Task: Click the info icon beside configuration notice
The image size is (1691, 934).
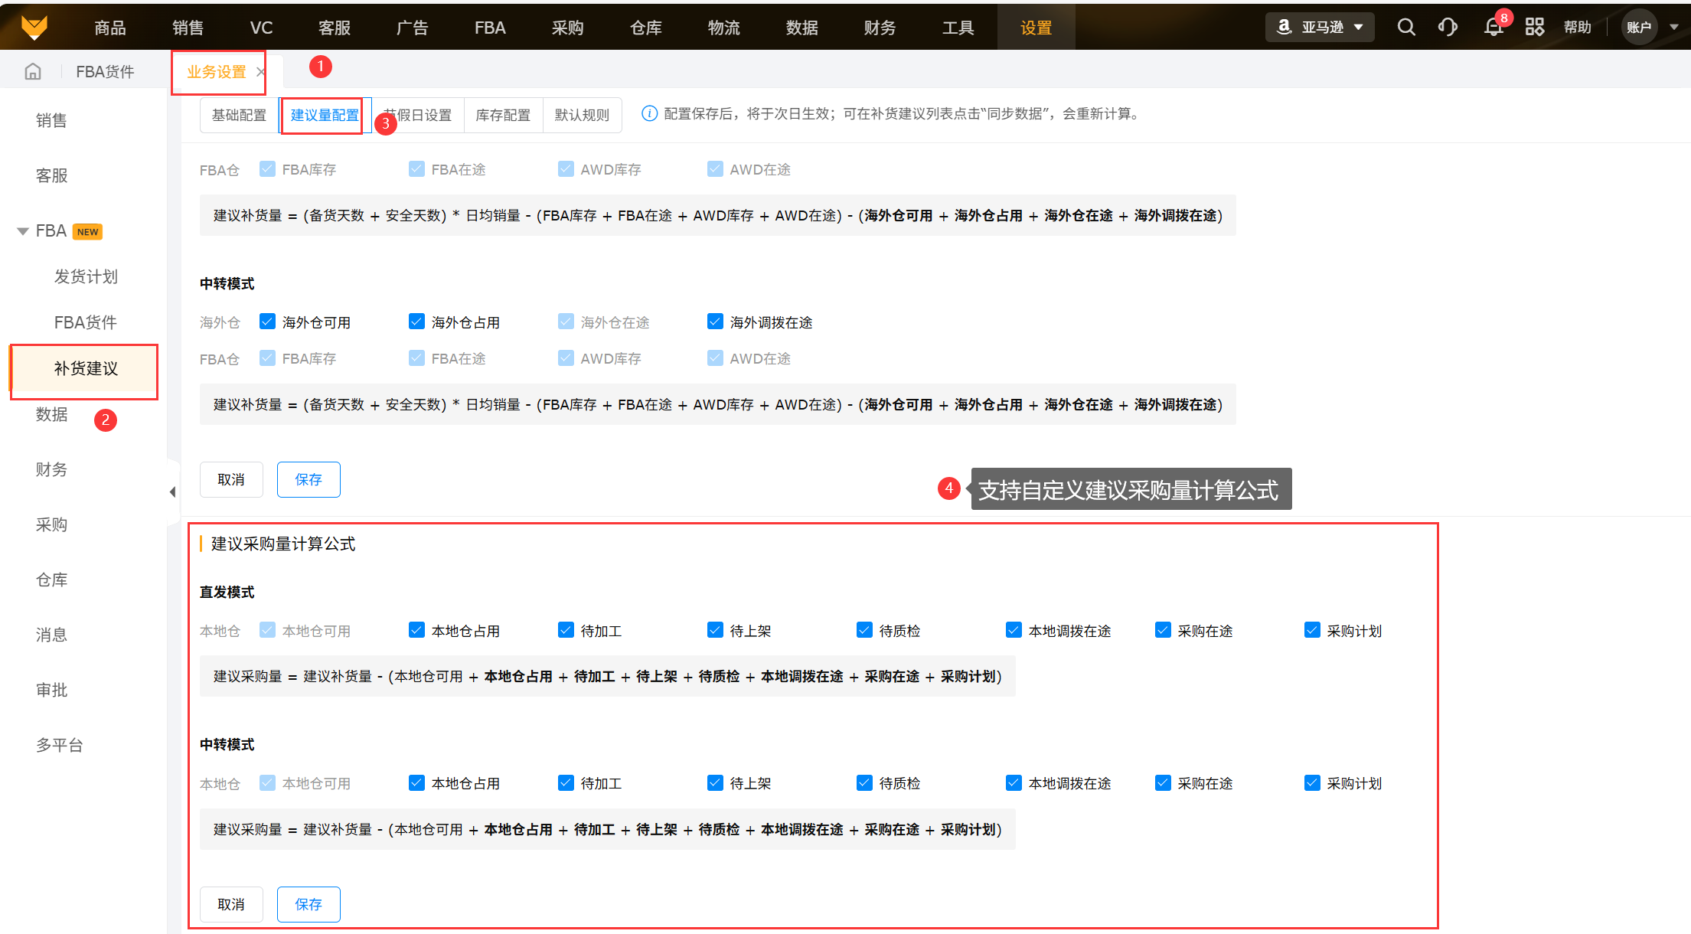Action: point(649,114)
